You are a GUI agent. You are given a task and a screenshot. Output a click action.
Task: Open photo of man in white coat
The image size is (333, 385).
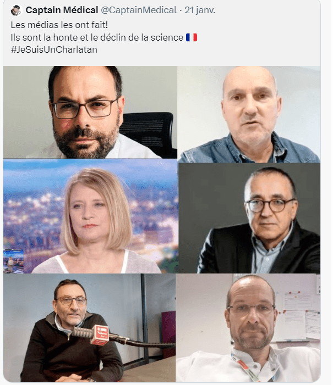pyautogui.click(x=248, y=328)
